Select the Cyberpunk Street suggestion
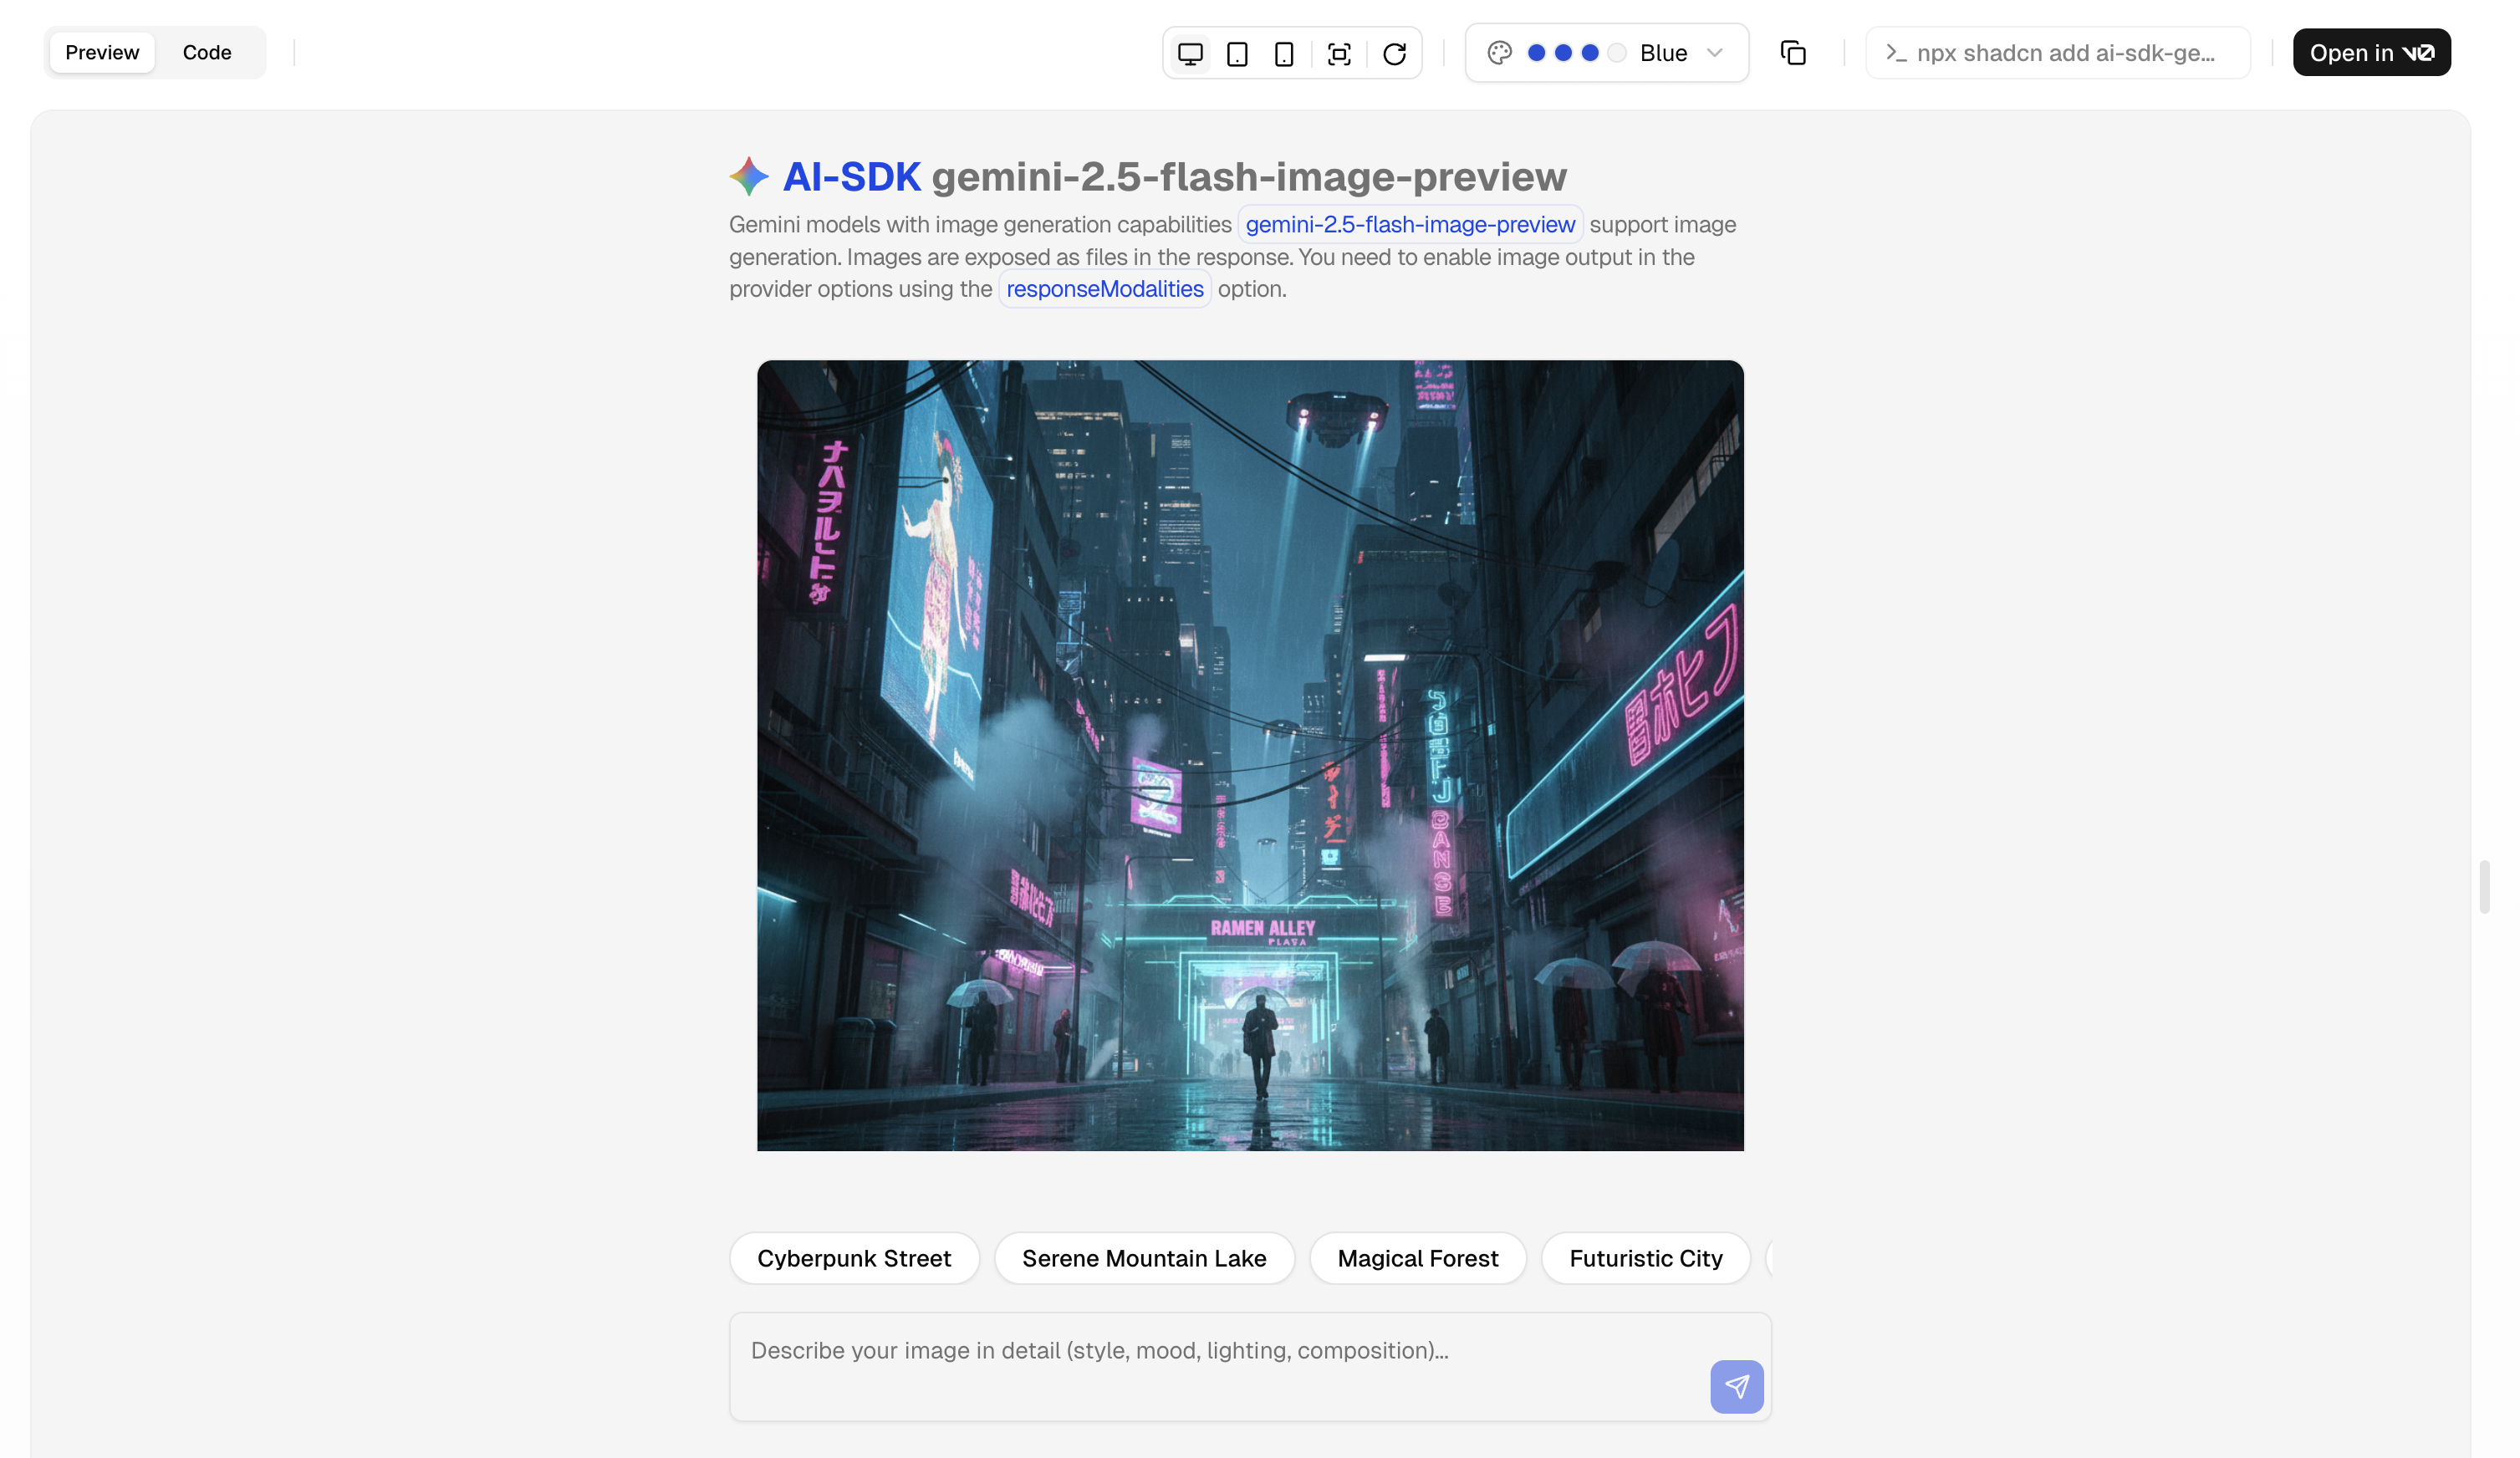 854,1258
